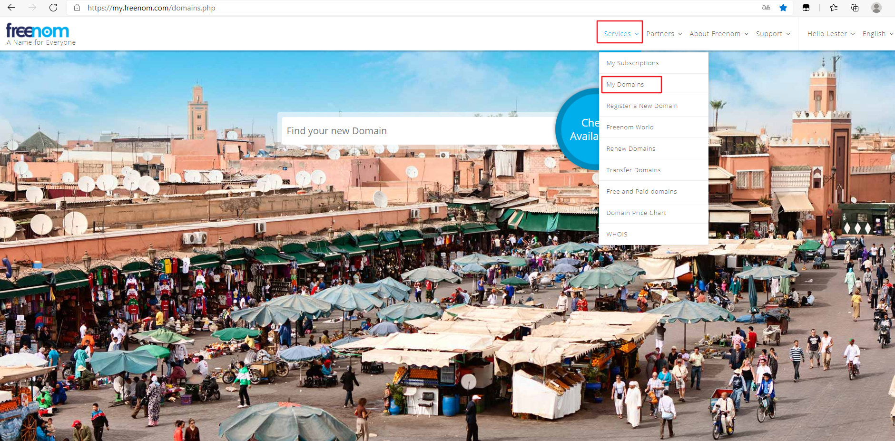Open Freenom World menu entry
Image resolution: width=895 pixels, height=441 pixels.
[x=654, y=127]
